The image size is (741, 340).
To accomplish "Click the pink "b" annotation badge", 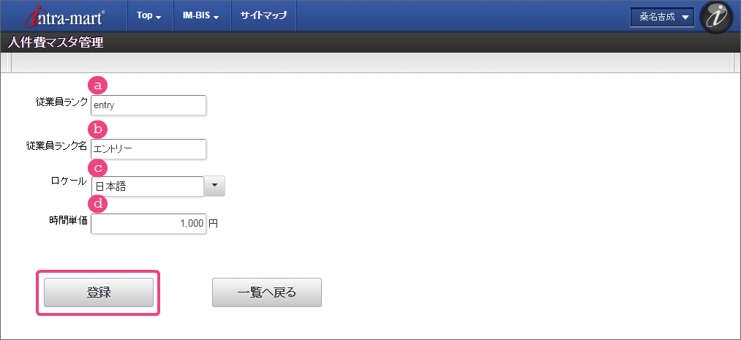I will tap(97, 129).
